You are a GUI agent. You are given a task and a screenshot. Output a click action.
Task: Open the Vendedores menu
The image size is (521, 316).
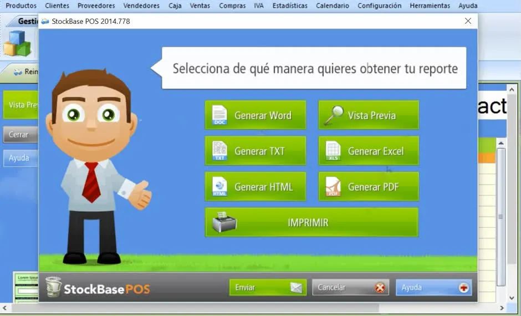pos(141,6)
